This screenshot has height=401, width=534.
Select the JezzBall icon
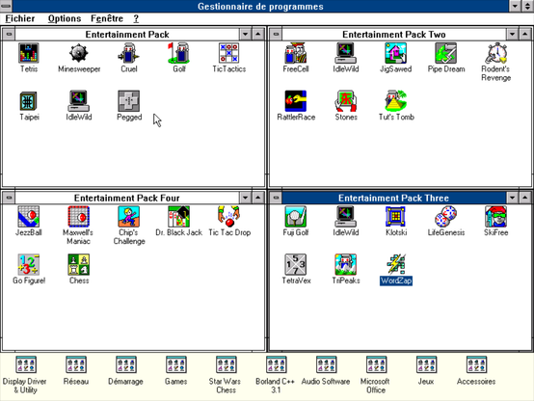point(29,217)
